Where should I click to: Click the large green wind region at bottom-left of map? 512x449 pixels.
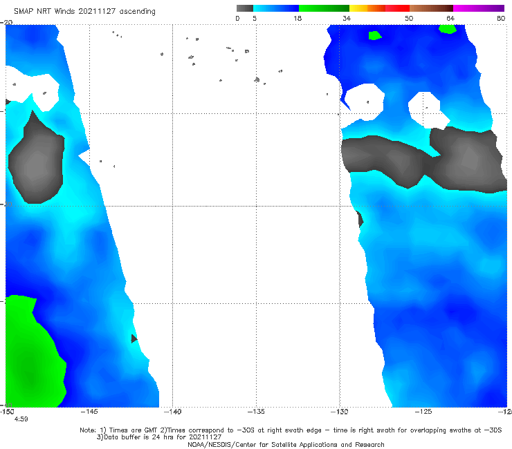point(33,356)
